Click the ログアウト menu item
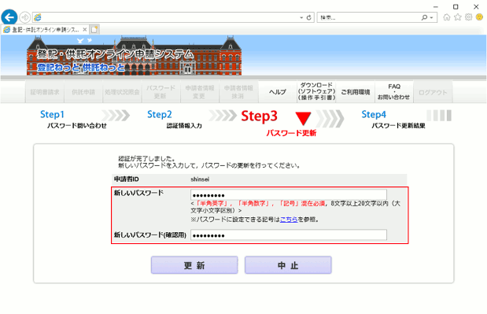 [433, 92]
